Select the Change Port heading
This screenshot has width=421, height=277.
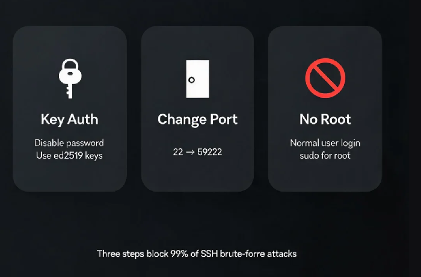[197, 120]
